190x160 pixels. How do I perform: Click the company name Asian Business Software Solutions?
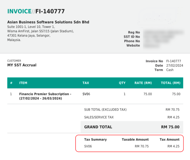tap(48, 22)
